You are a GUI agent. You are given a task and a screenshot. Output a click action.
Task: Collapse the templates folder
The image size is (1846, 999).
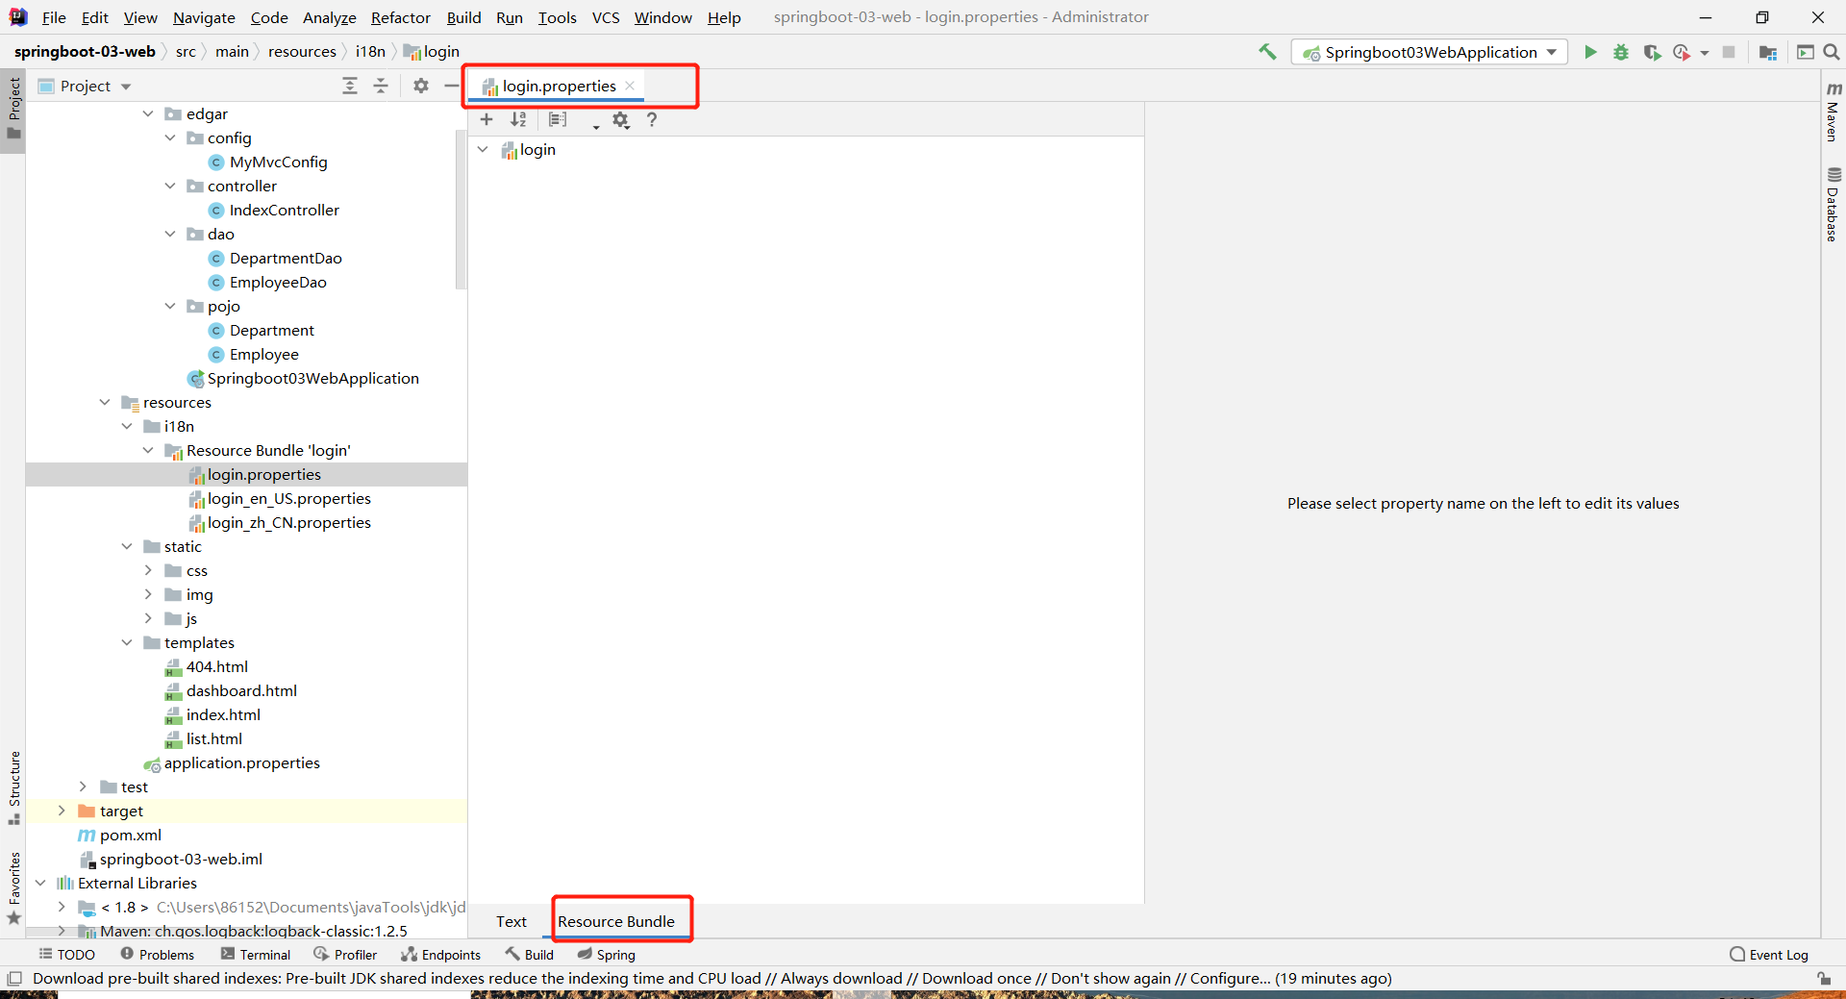127,642
